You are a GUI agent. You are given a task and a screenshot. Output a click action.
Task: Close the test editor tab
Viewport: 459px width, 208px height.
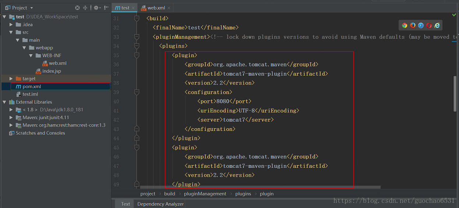click(133, 8)
